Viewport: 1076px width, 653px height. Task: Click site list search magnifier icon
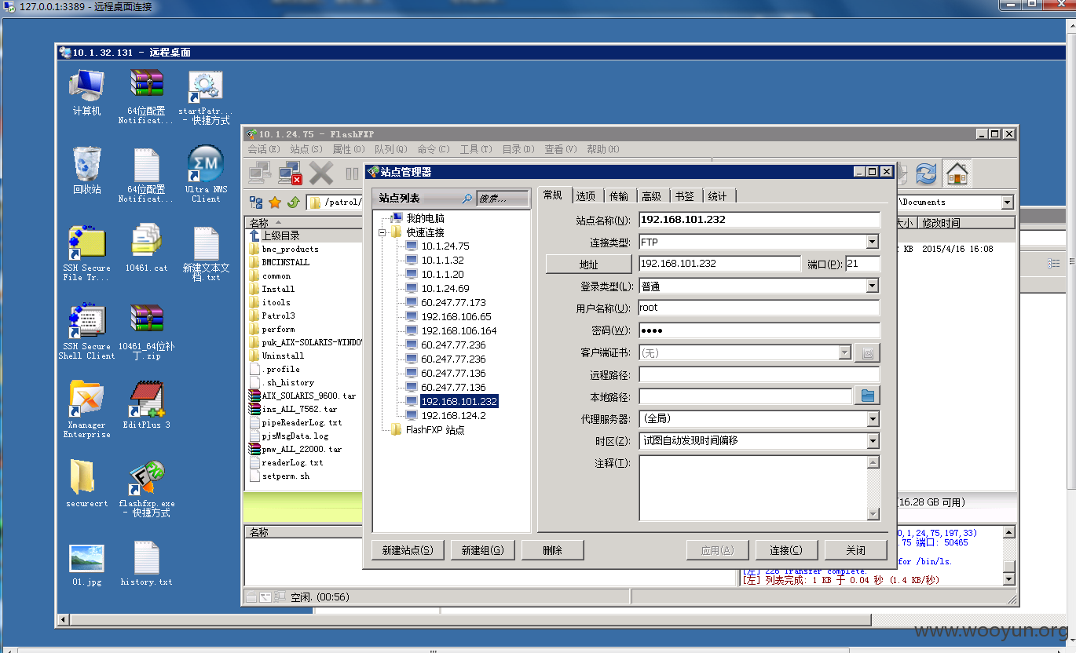click(467, 199)
